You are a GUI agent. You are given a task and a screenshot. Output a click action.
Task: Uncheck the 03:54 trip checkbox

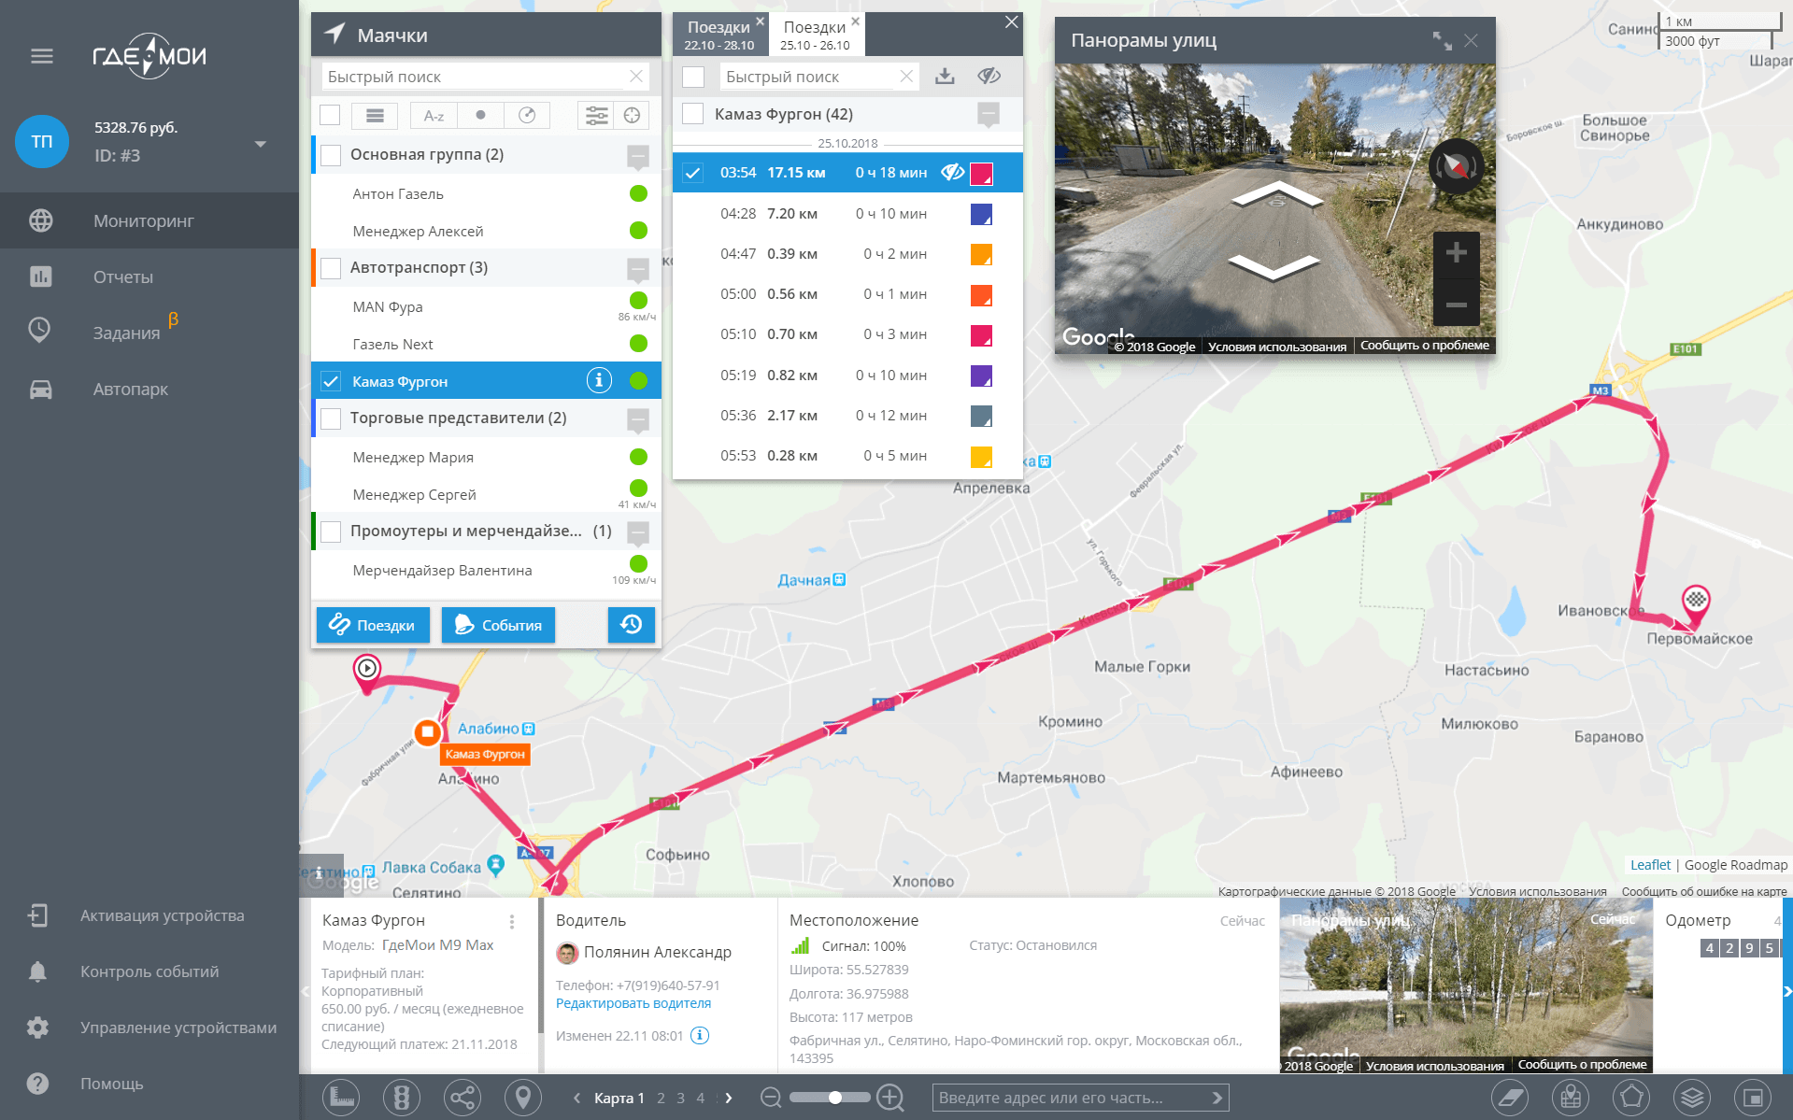click(x=692, y=173)
